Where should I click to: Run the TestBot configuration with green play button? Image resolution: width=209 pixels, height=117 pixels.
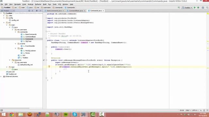[195, 7]
